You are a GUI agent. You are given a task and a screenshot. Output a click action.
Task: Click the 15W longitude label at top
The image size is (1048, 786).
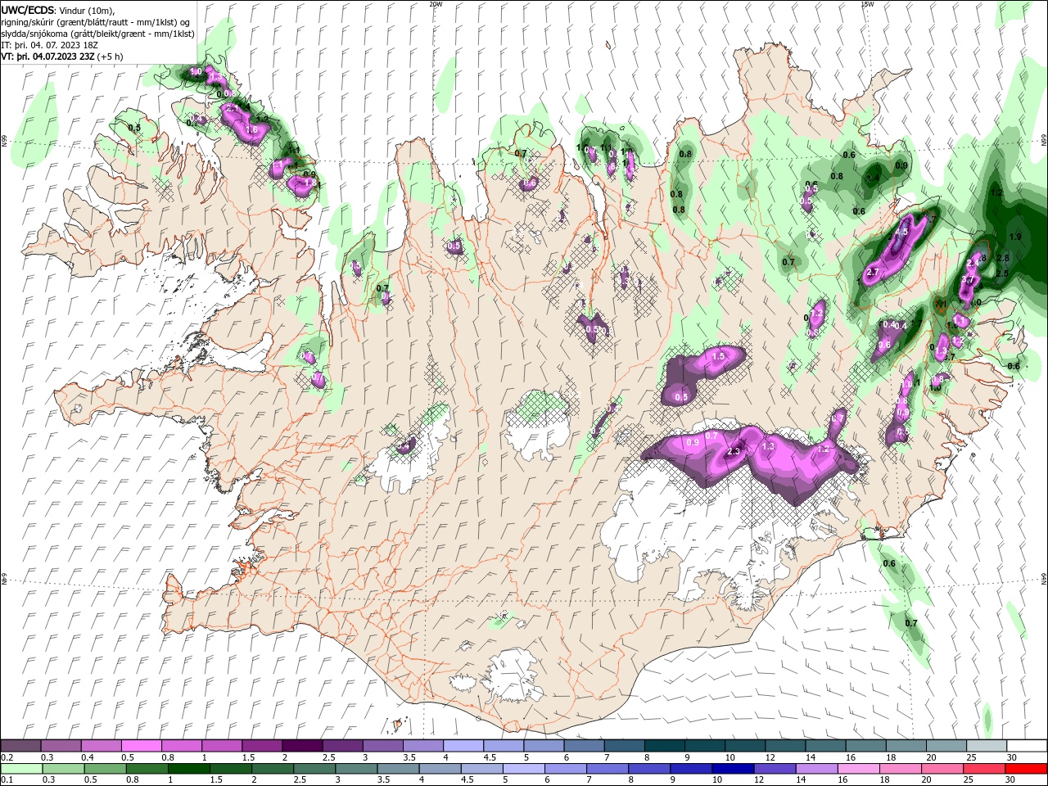(867, 4)
